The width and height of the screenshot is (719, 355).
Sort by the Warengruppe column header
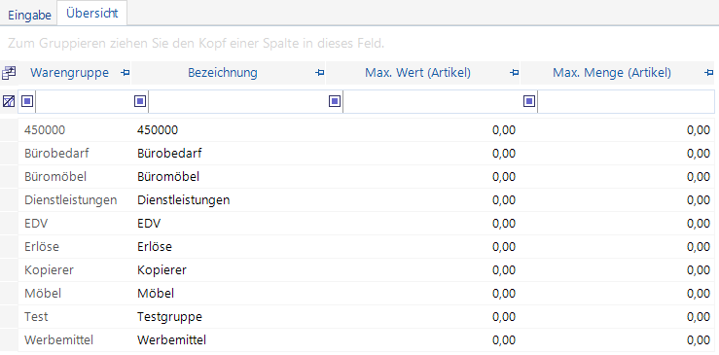coord(69,73)
